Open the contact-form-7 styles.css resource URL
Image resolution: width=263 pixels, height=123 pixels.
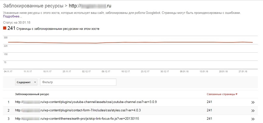click(x=78, y=110)
